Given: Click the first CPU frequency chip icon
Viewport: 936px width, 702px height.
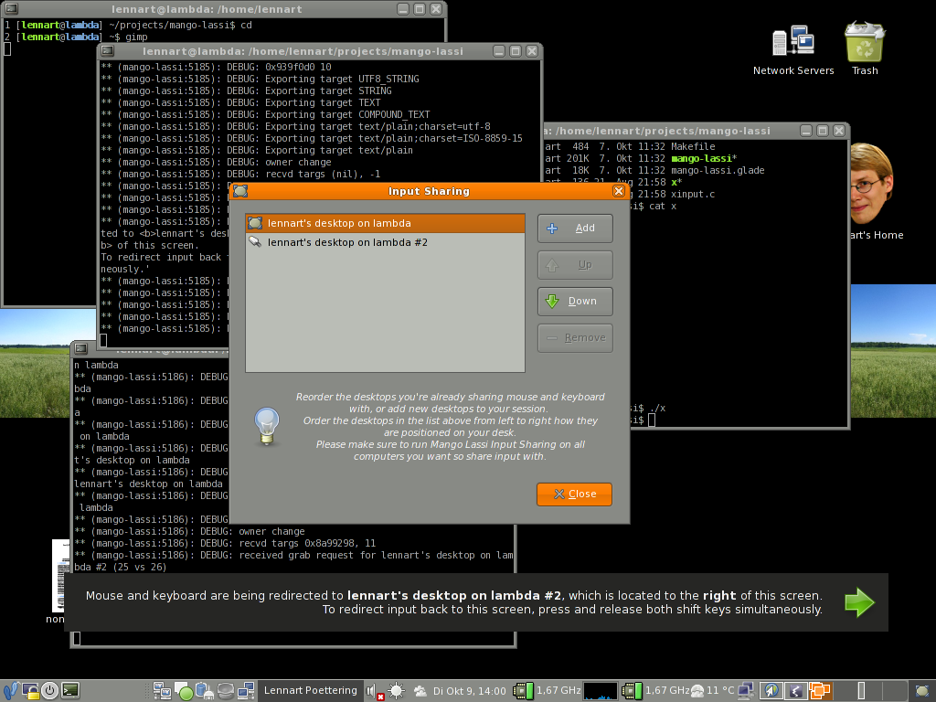Looking at the screenshot, I should [x=523, y=691].
